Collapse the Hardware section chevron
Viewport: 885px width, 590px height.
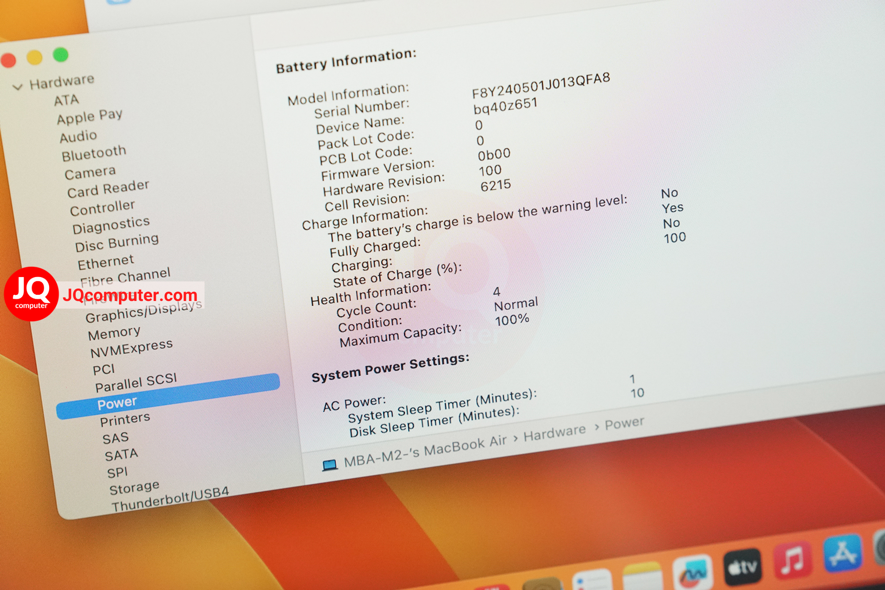coord(18,87)
